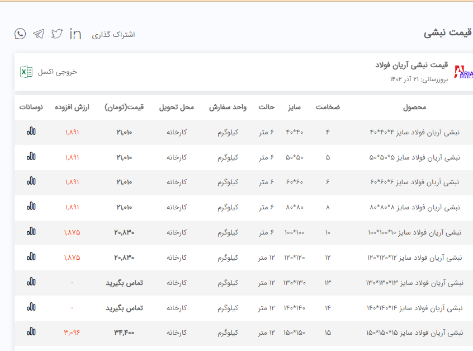Image resolution: width=473 pixels, height=351 pixels.
Task: Open price chart for 100*100*10 angle row
Action: (31, 231)
